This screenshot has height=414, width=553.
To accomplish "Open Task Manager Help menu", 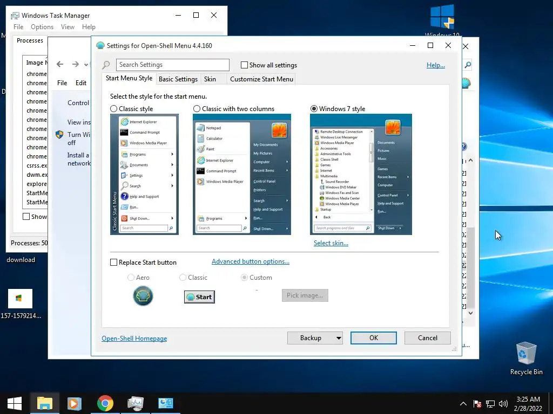I will point(89,27).
